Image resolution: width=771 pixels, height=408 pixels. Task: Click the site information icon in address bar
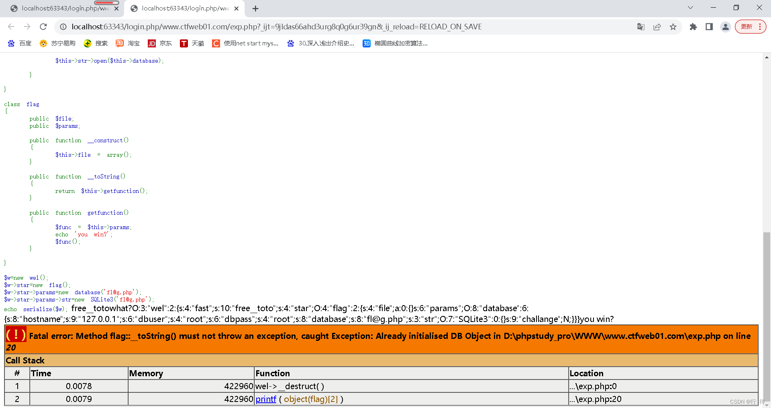[63, 27]
